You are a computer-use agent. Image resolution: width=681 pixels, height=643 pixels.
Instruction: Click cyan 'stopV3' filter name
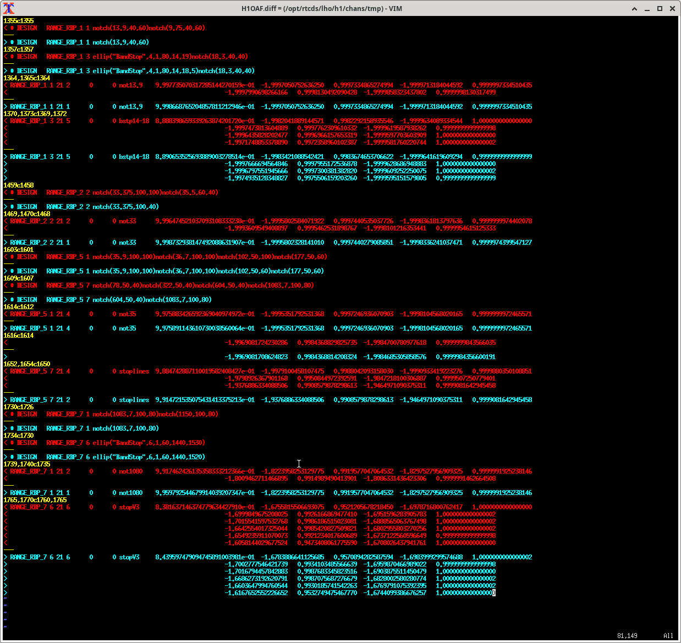[129, 557]
